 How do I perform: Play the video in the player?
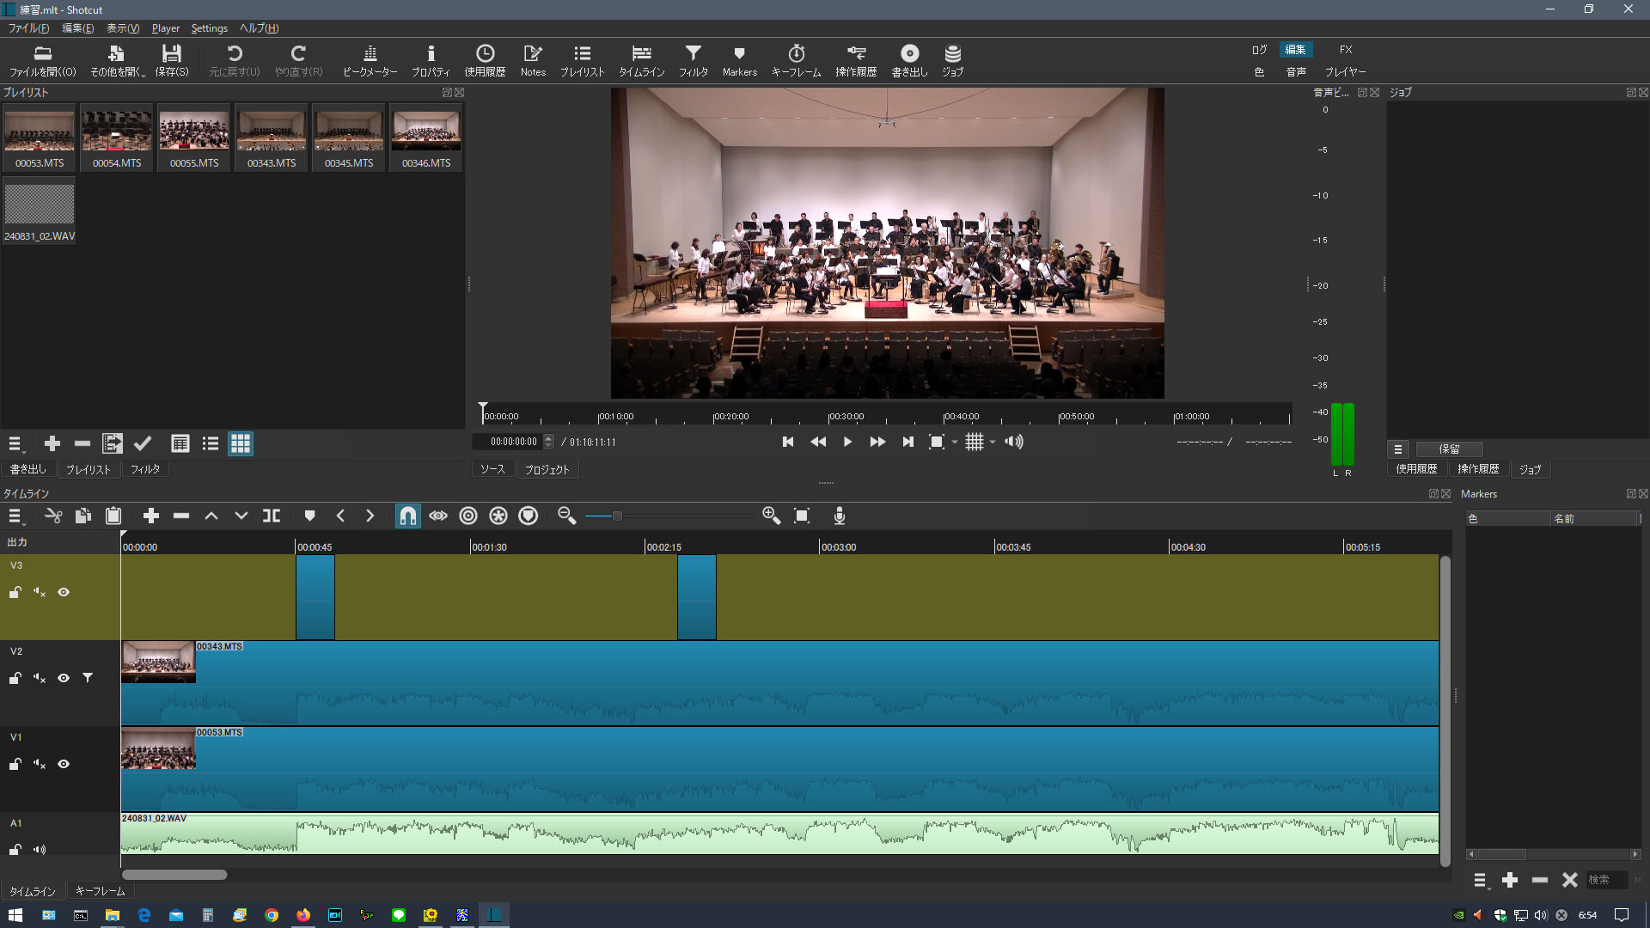point(847,442)
